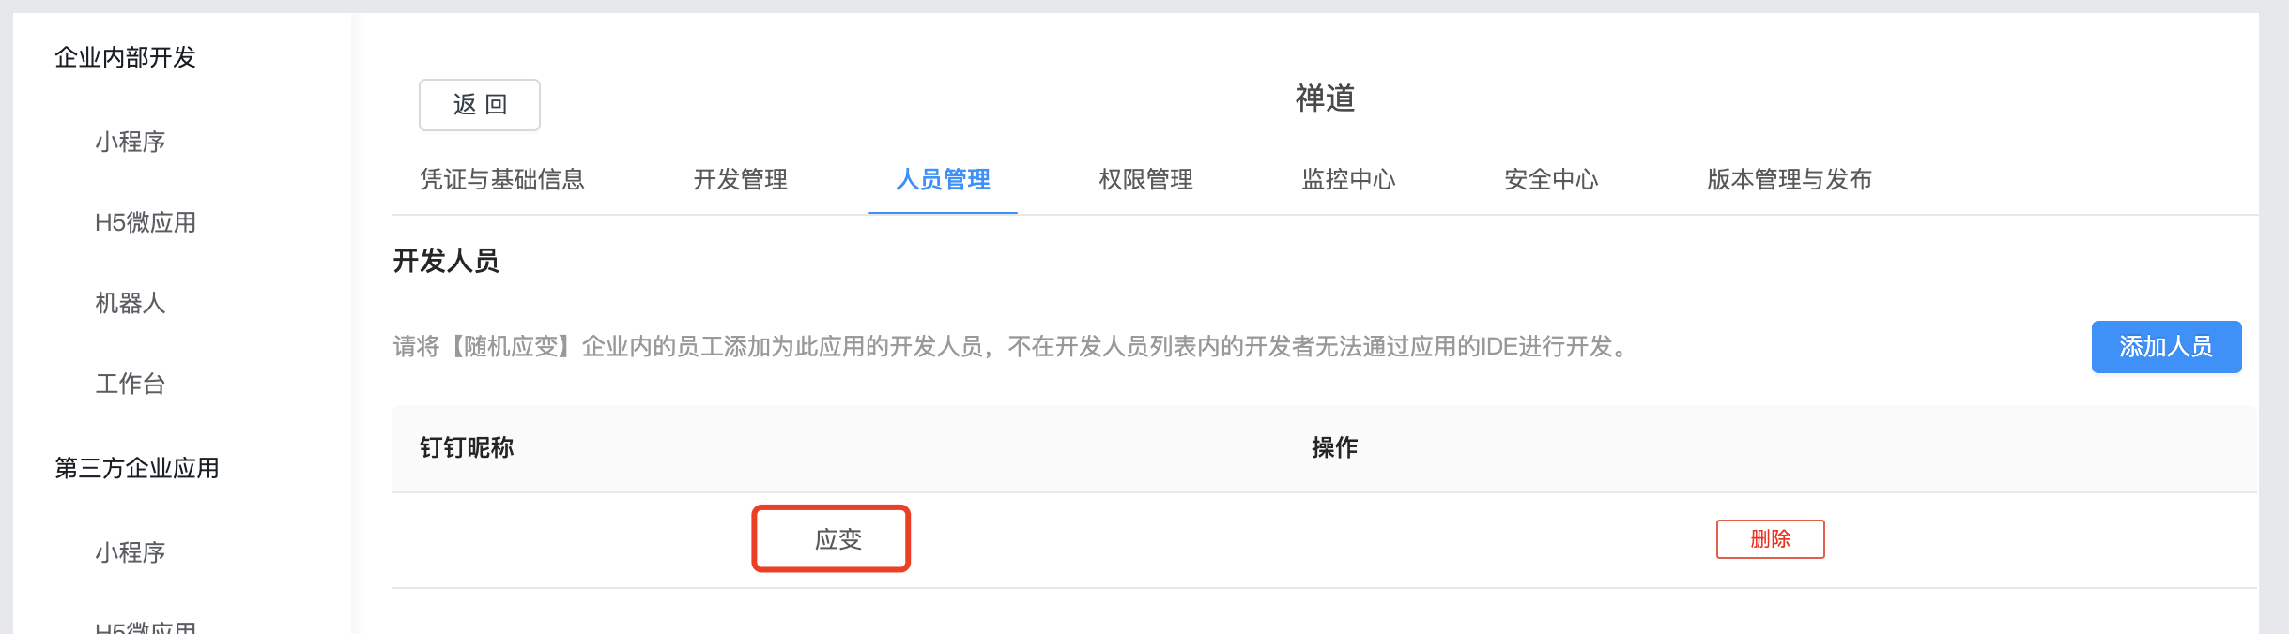This screenshot has width=2289, height=634.
Task: Open the 权限管理 tab
Action: point(1145,179)
